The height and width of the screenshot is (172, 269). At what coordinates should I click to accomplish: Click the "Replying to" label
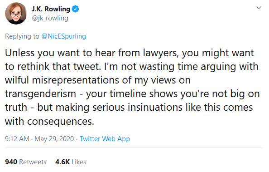point(22,36)
